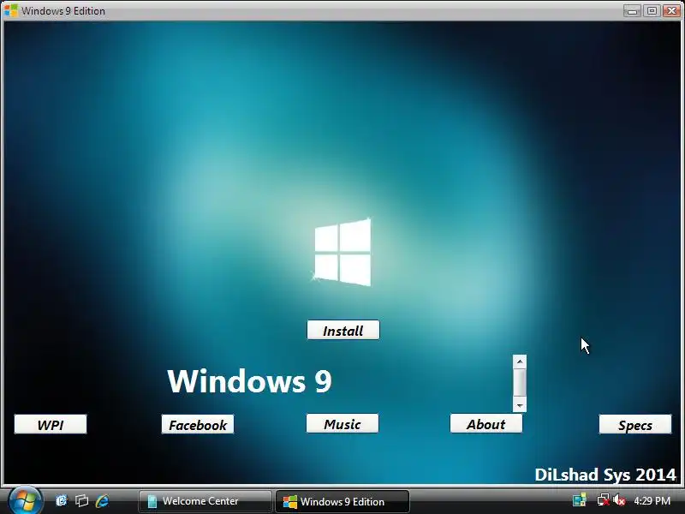Switch between windows quick launch icon
Viewport: 685px width, 514px height.
click(81, 500)
